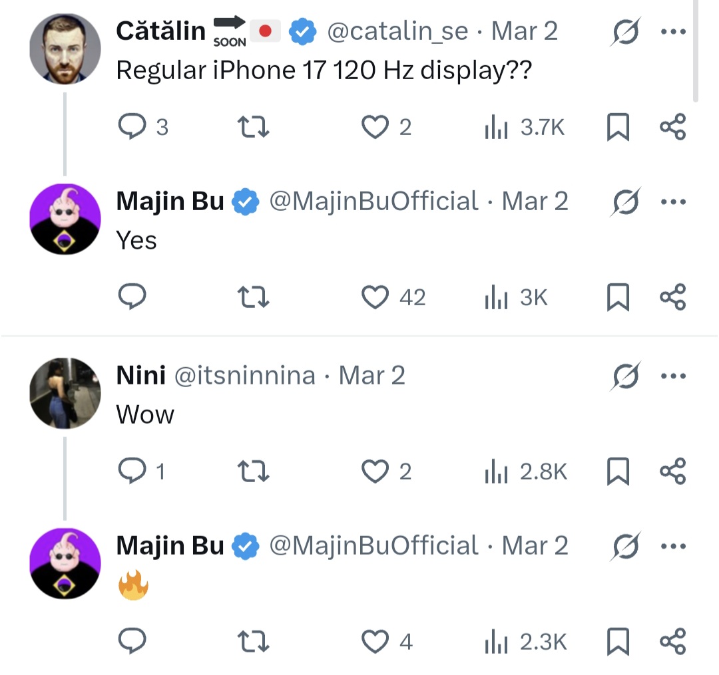Open @catalin_se profile handle
This screenshot has height=675, width=719.
point(397,31)
